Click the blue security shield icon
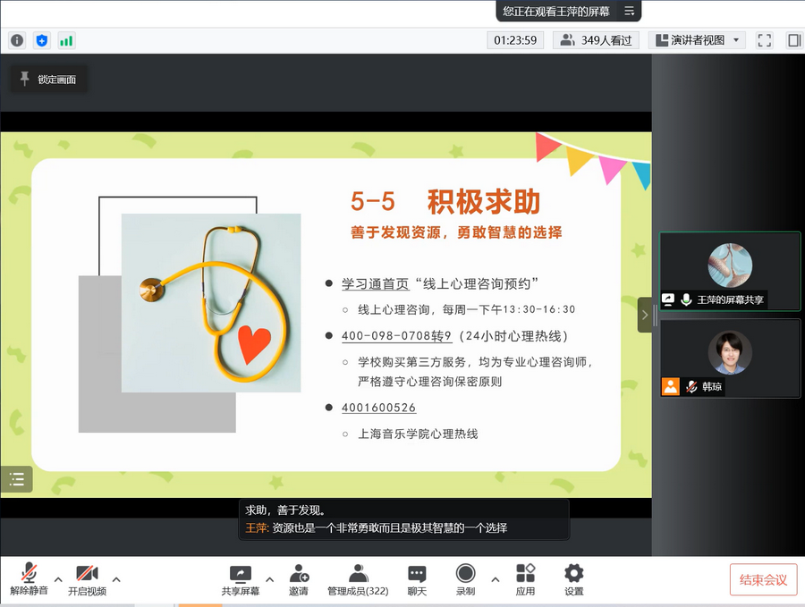The width and height of the screenshot is (805, 607). pos(41,40)
